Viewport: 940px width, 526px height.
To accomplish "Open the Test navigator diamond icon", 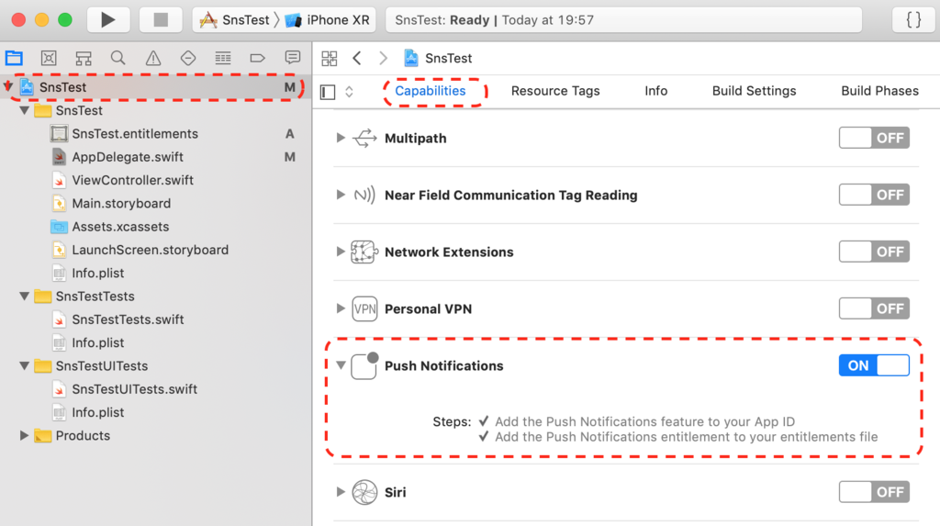I will (187, 58).
